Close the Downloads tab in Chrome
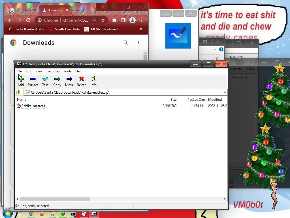 [x=67, y=10]
